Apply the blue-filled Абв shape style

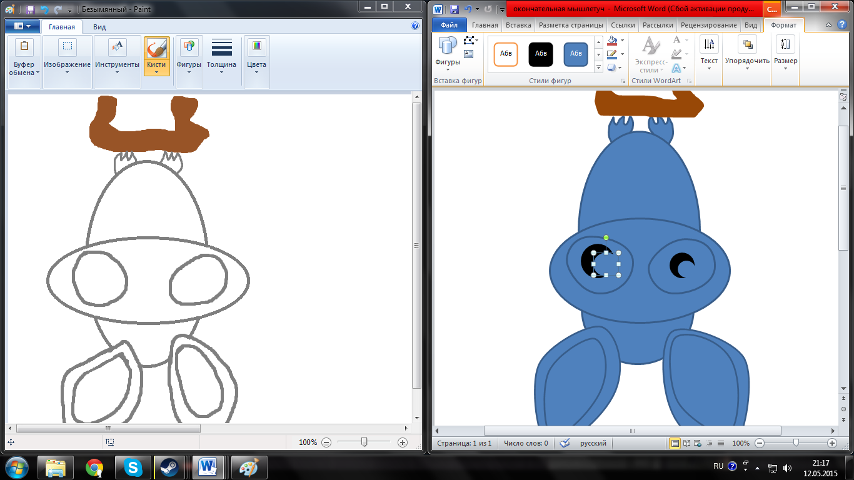coord(576,54)
